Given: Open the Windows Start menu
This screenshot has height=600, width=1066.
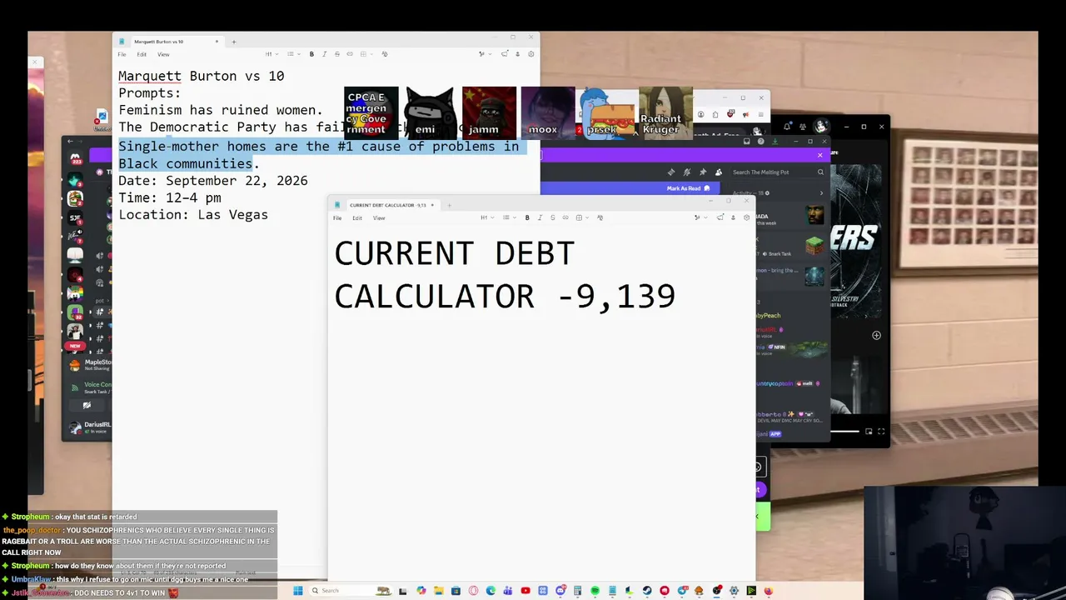Looking at the screenshot, I should click(298, 591).
